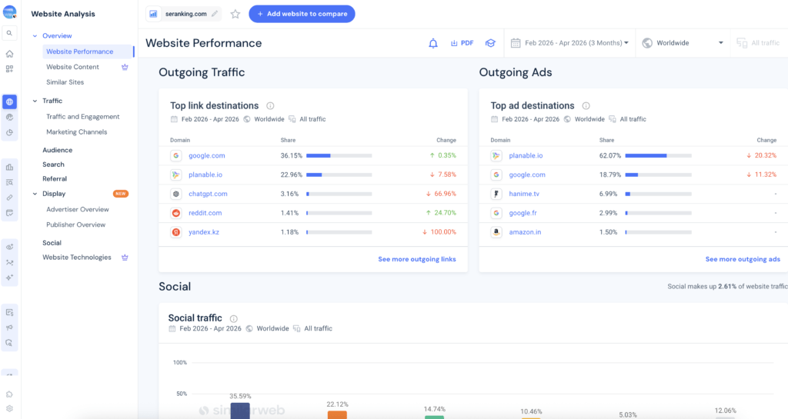Open the user avatar logo

pos(9,12)
